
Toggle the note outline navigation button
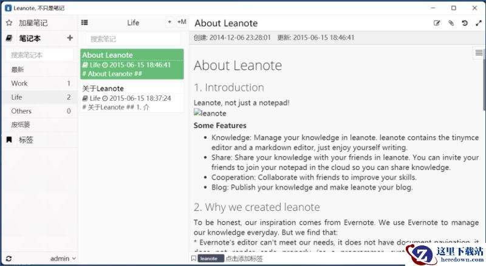(x=479, y=53)
